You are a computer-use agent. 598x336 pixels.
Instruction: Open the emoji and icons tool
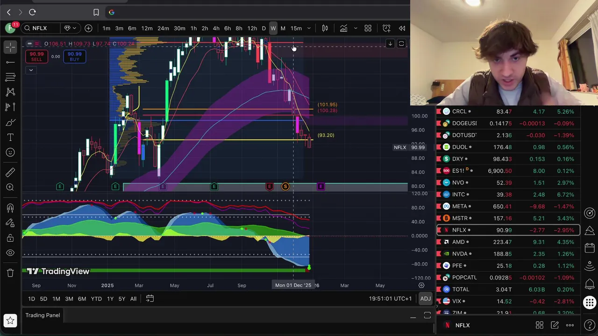pos(10,152)
